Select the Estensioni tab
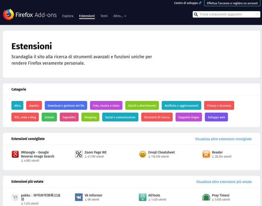This screenshot has width=262, height=206. [87, 16]
